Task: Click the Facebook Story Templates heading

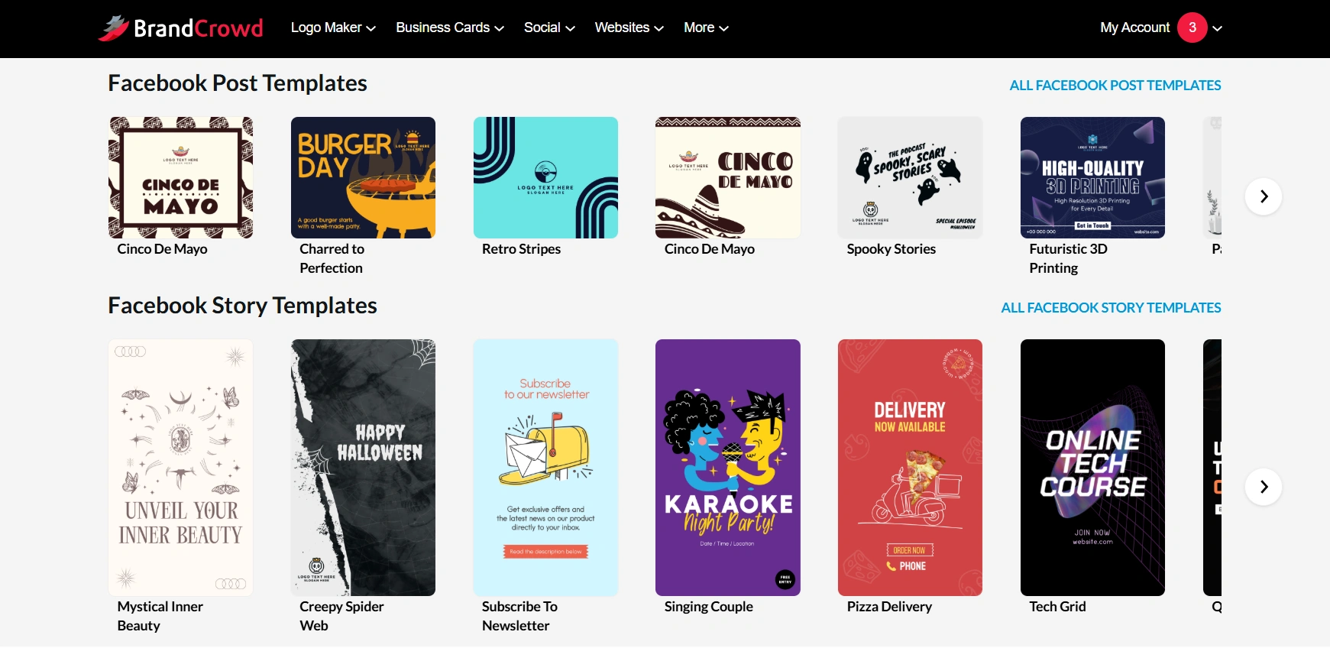Action: tap(242, 306)
